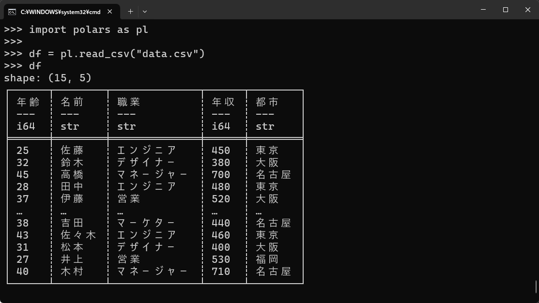The image size is (539, 303).
Task: Click the import polars line
Action: tap(76, 30)
